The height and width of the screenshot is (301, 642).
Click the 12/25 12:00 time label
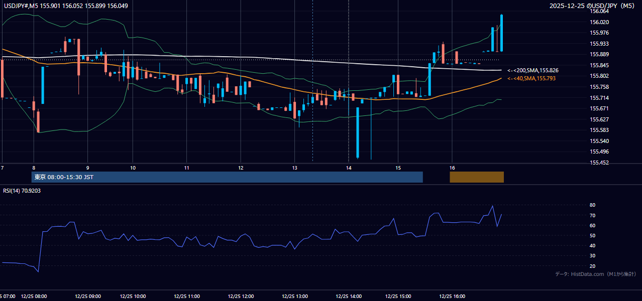tap(241, 296)
